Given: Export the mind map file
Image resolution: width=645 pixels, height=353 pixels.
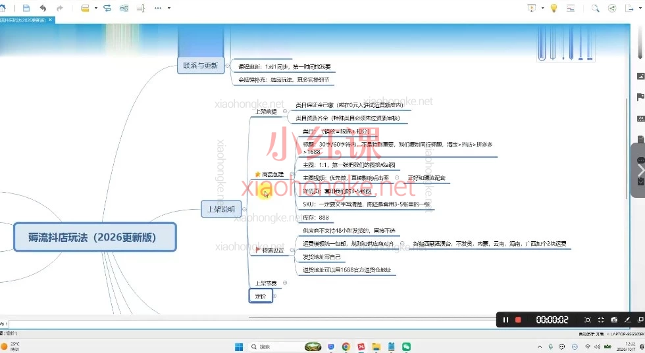Looking at the screenshot, I should click(x=629, y=8).
